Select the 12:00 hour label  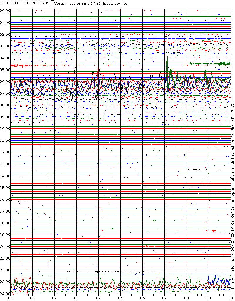5,152
